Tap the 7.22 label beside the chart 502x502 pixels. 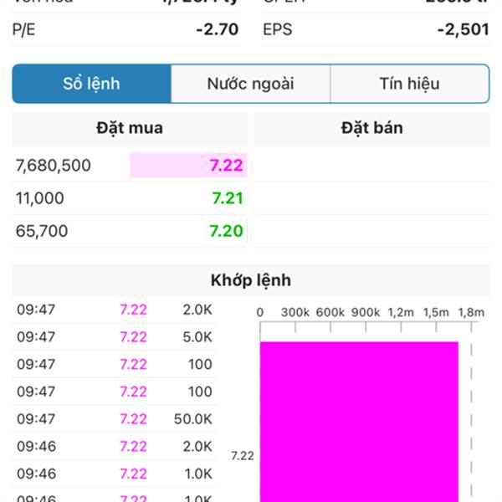point(243,456)
